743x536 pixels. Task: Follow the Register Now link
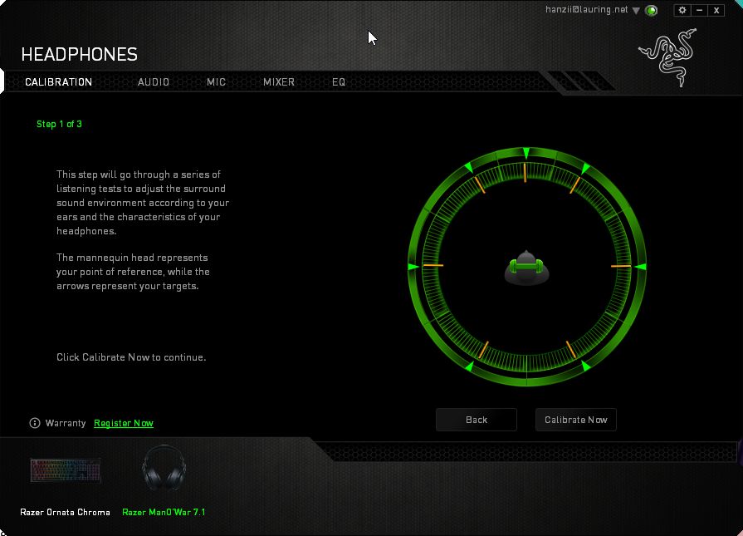[124, 423]
